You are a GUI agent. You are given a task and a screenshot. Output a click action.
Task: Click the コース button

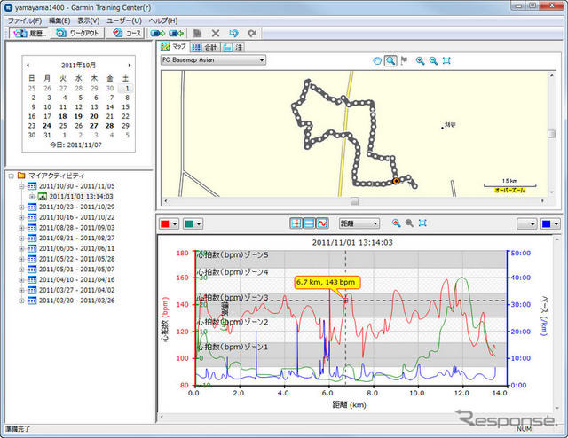click(126, 33)
